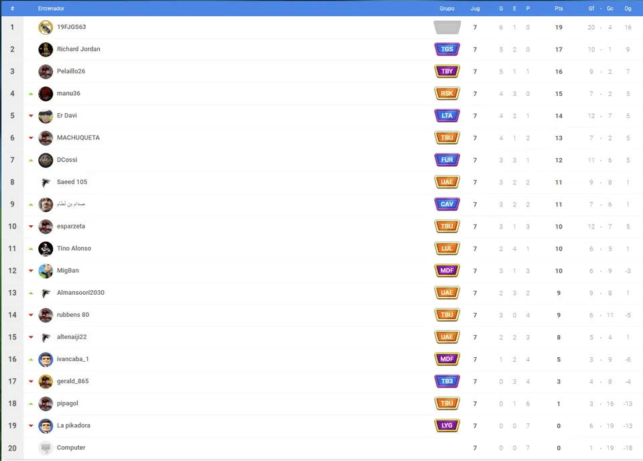Select coach esparzeta's name

coord(71,226)
